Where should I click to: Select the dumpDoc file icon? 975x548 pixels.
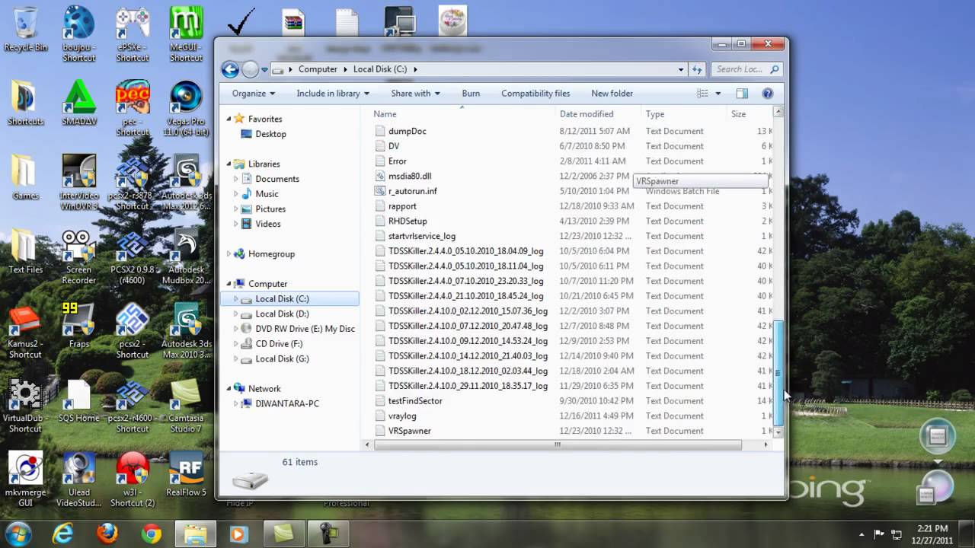pos(381,131)
